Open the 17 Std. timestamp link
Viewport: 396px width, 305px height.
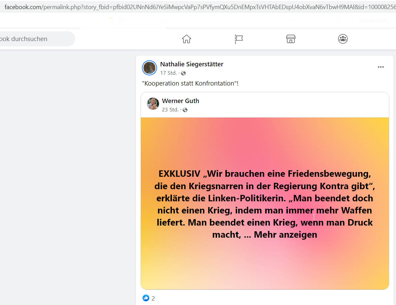pyautogui.click(x=169, y=73)
